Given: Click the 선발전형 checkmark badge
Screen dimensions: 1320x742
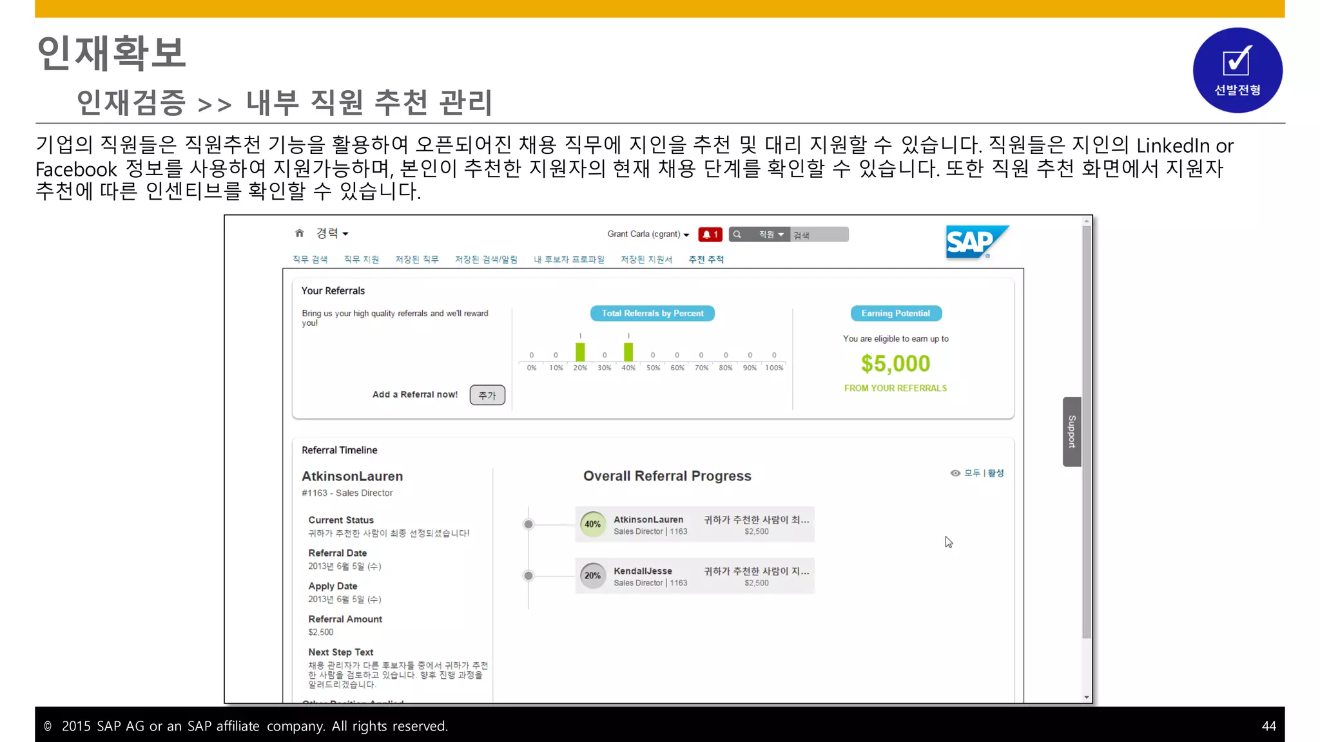Looking at the screenshot, I should tap(1237, 70).
